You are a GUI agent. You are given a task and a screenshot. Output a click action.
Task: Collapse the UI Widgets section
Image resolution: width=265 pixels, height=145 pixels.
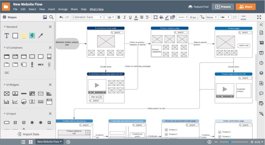click(5, 85)
